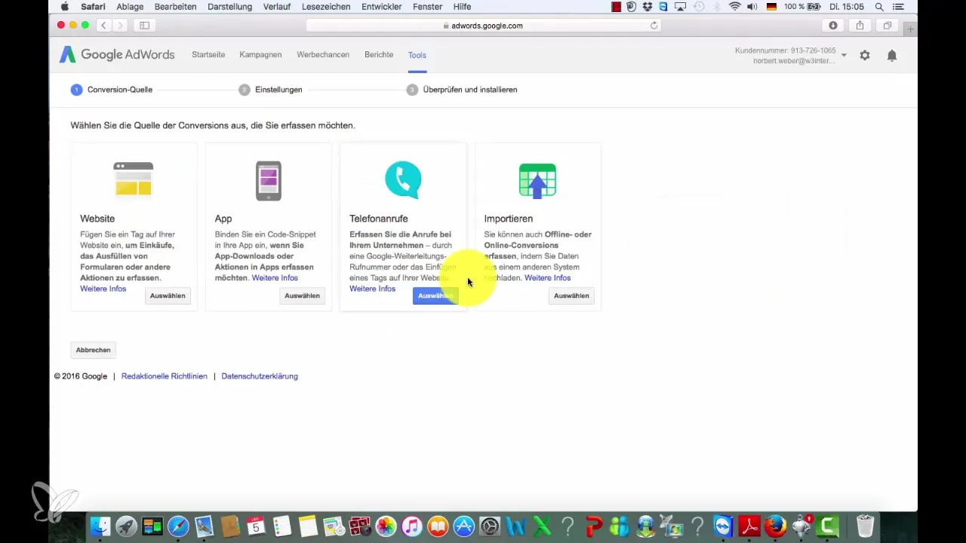Viewport: 966px width, 543px height.
Task: Open Photos in the Dock
Action: pos(386,526)
